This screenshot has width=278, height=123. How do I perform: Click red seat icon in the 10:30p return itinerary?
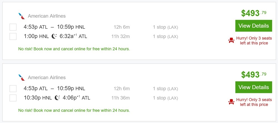point(231,102)
